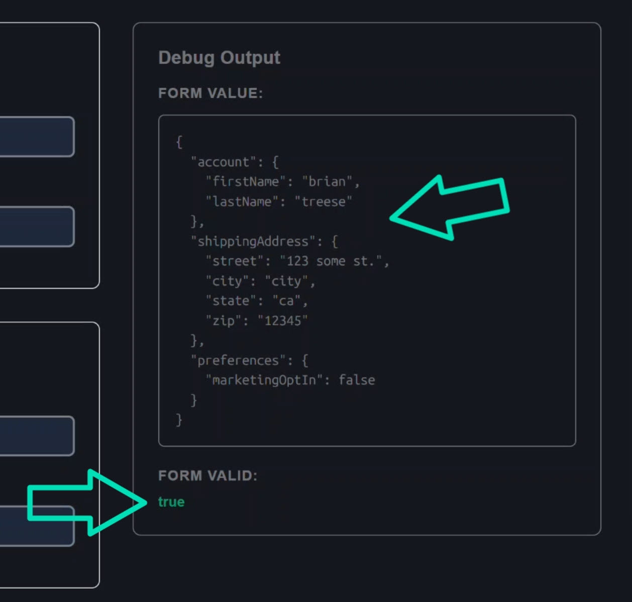The height and width of the screenshot is (602, 632).
Task: Click the green true value
Action: pos(171,501)
